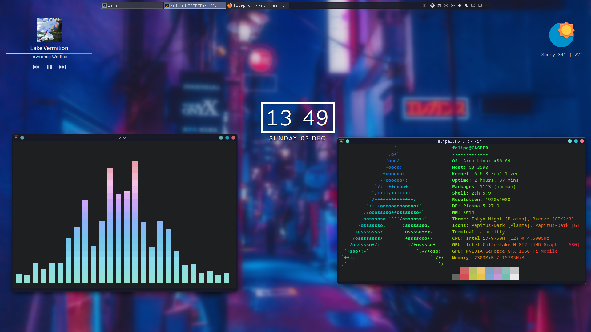
Task: Click the Uptime: 2 hours, 37 mins line
Action: pyautogui.click(x=485, y=180)
